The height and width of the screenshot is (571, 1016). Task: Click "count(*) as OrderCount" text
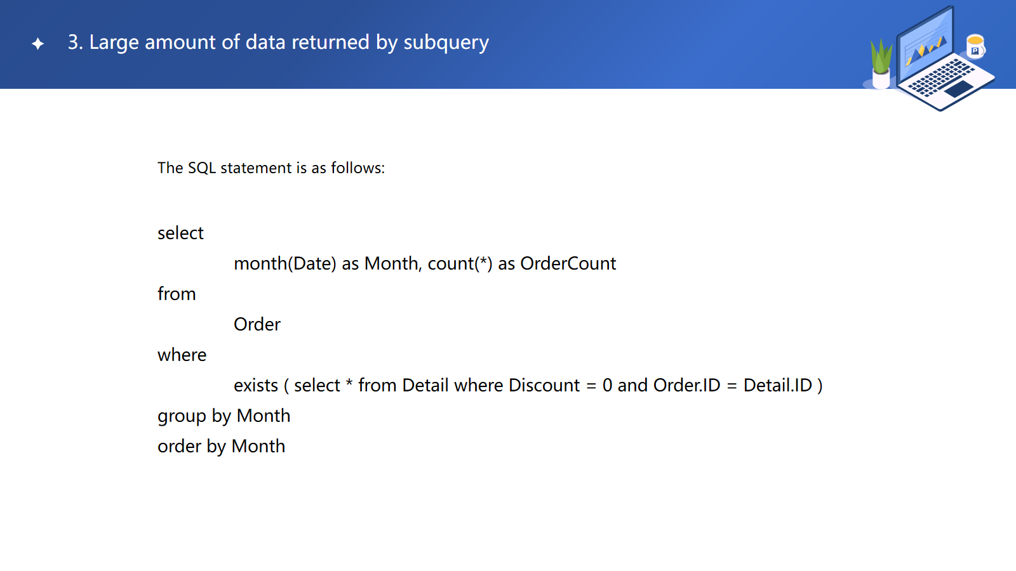[x=522, y=264]
